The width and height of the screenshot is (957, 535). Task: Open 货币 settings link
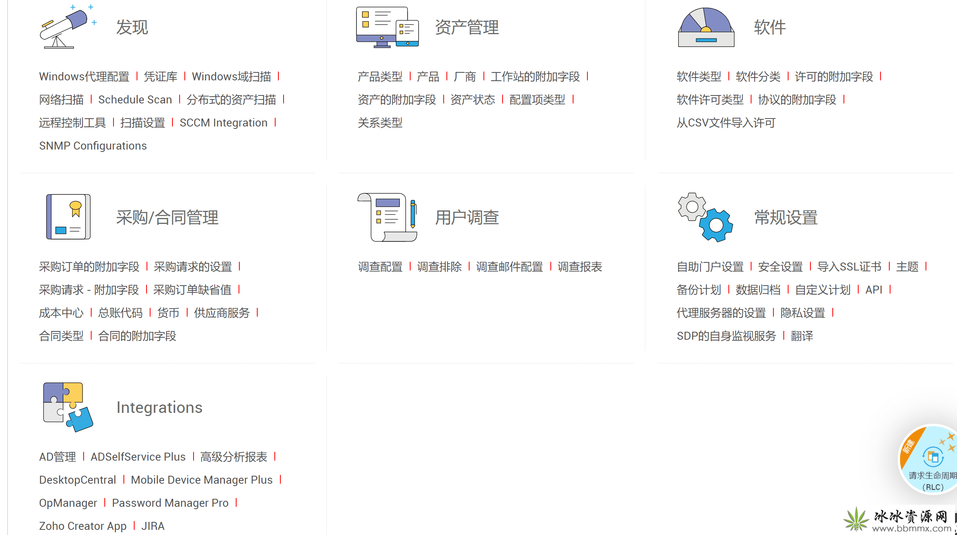point(168,313)
